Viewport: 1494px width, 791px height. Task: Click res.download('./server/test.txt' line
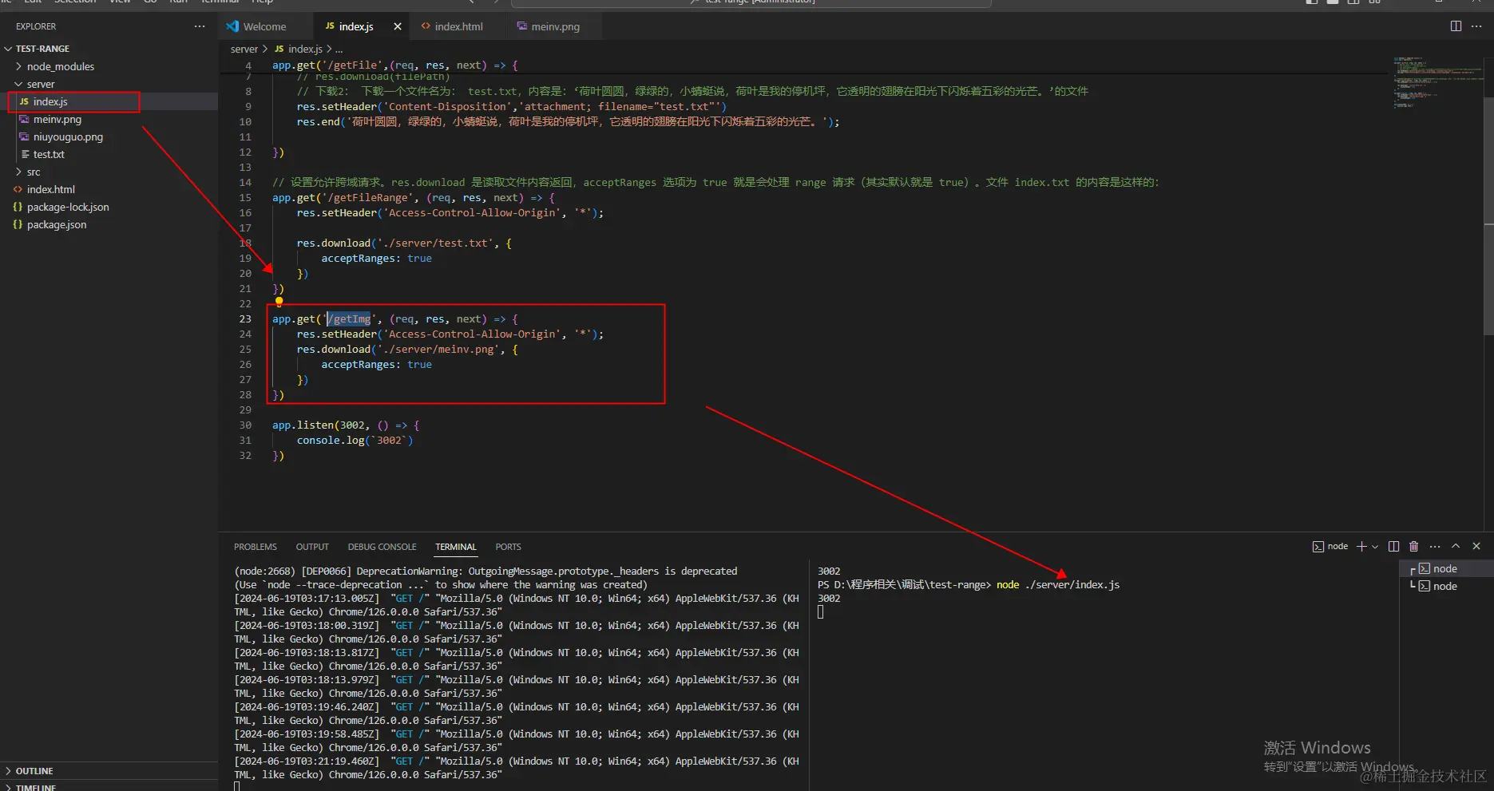coord(404,243)
